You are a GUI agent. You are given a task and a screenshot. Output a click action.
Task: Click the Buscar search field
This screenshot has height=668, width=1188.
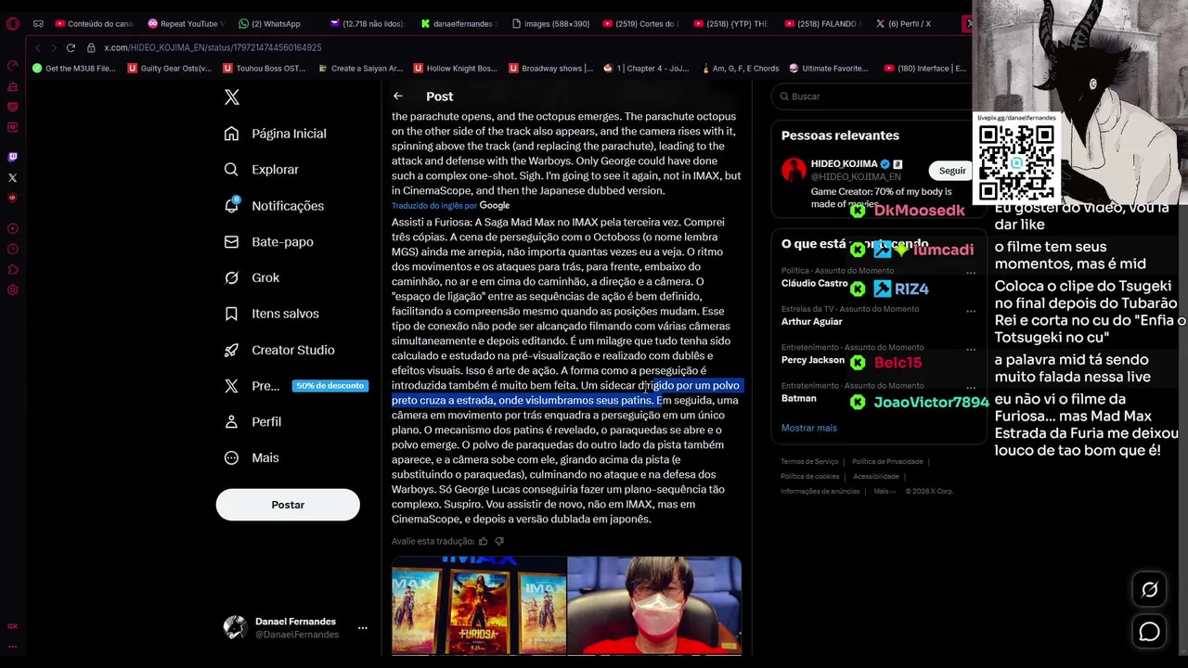[x=871, y=96]
